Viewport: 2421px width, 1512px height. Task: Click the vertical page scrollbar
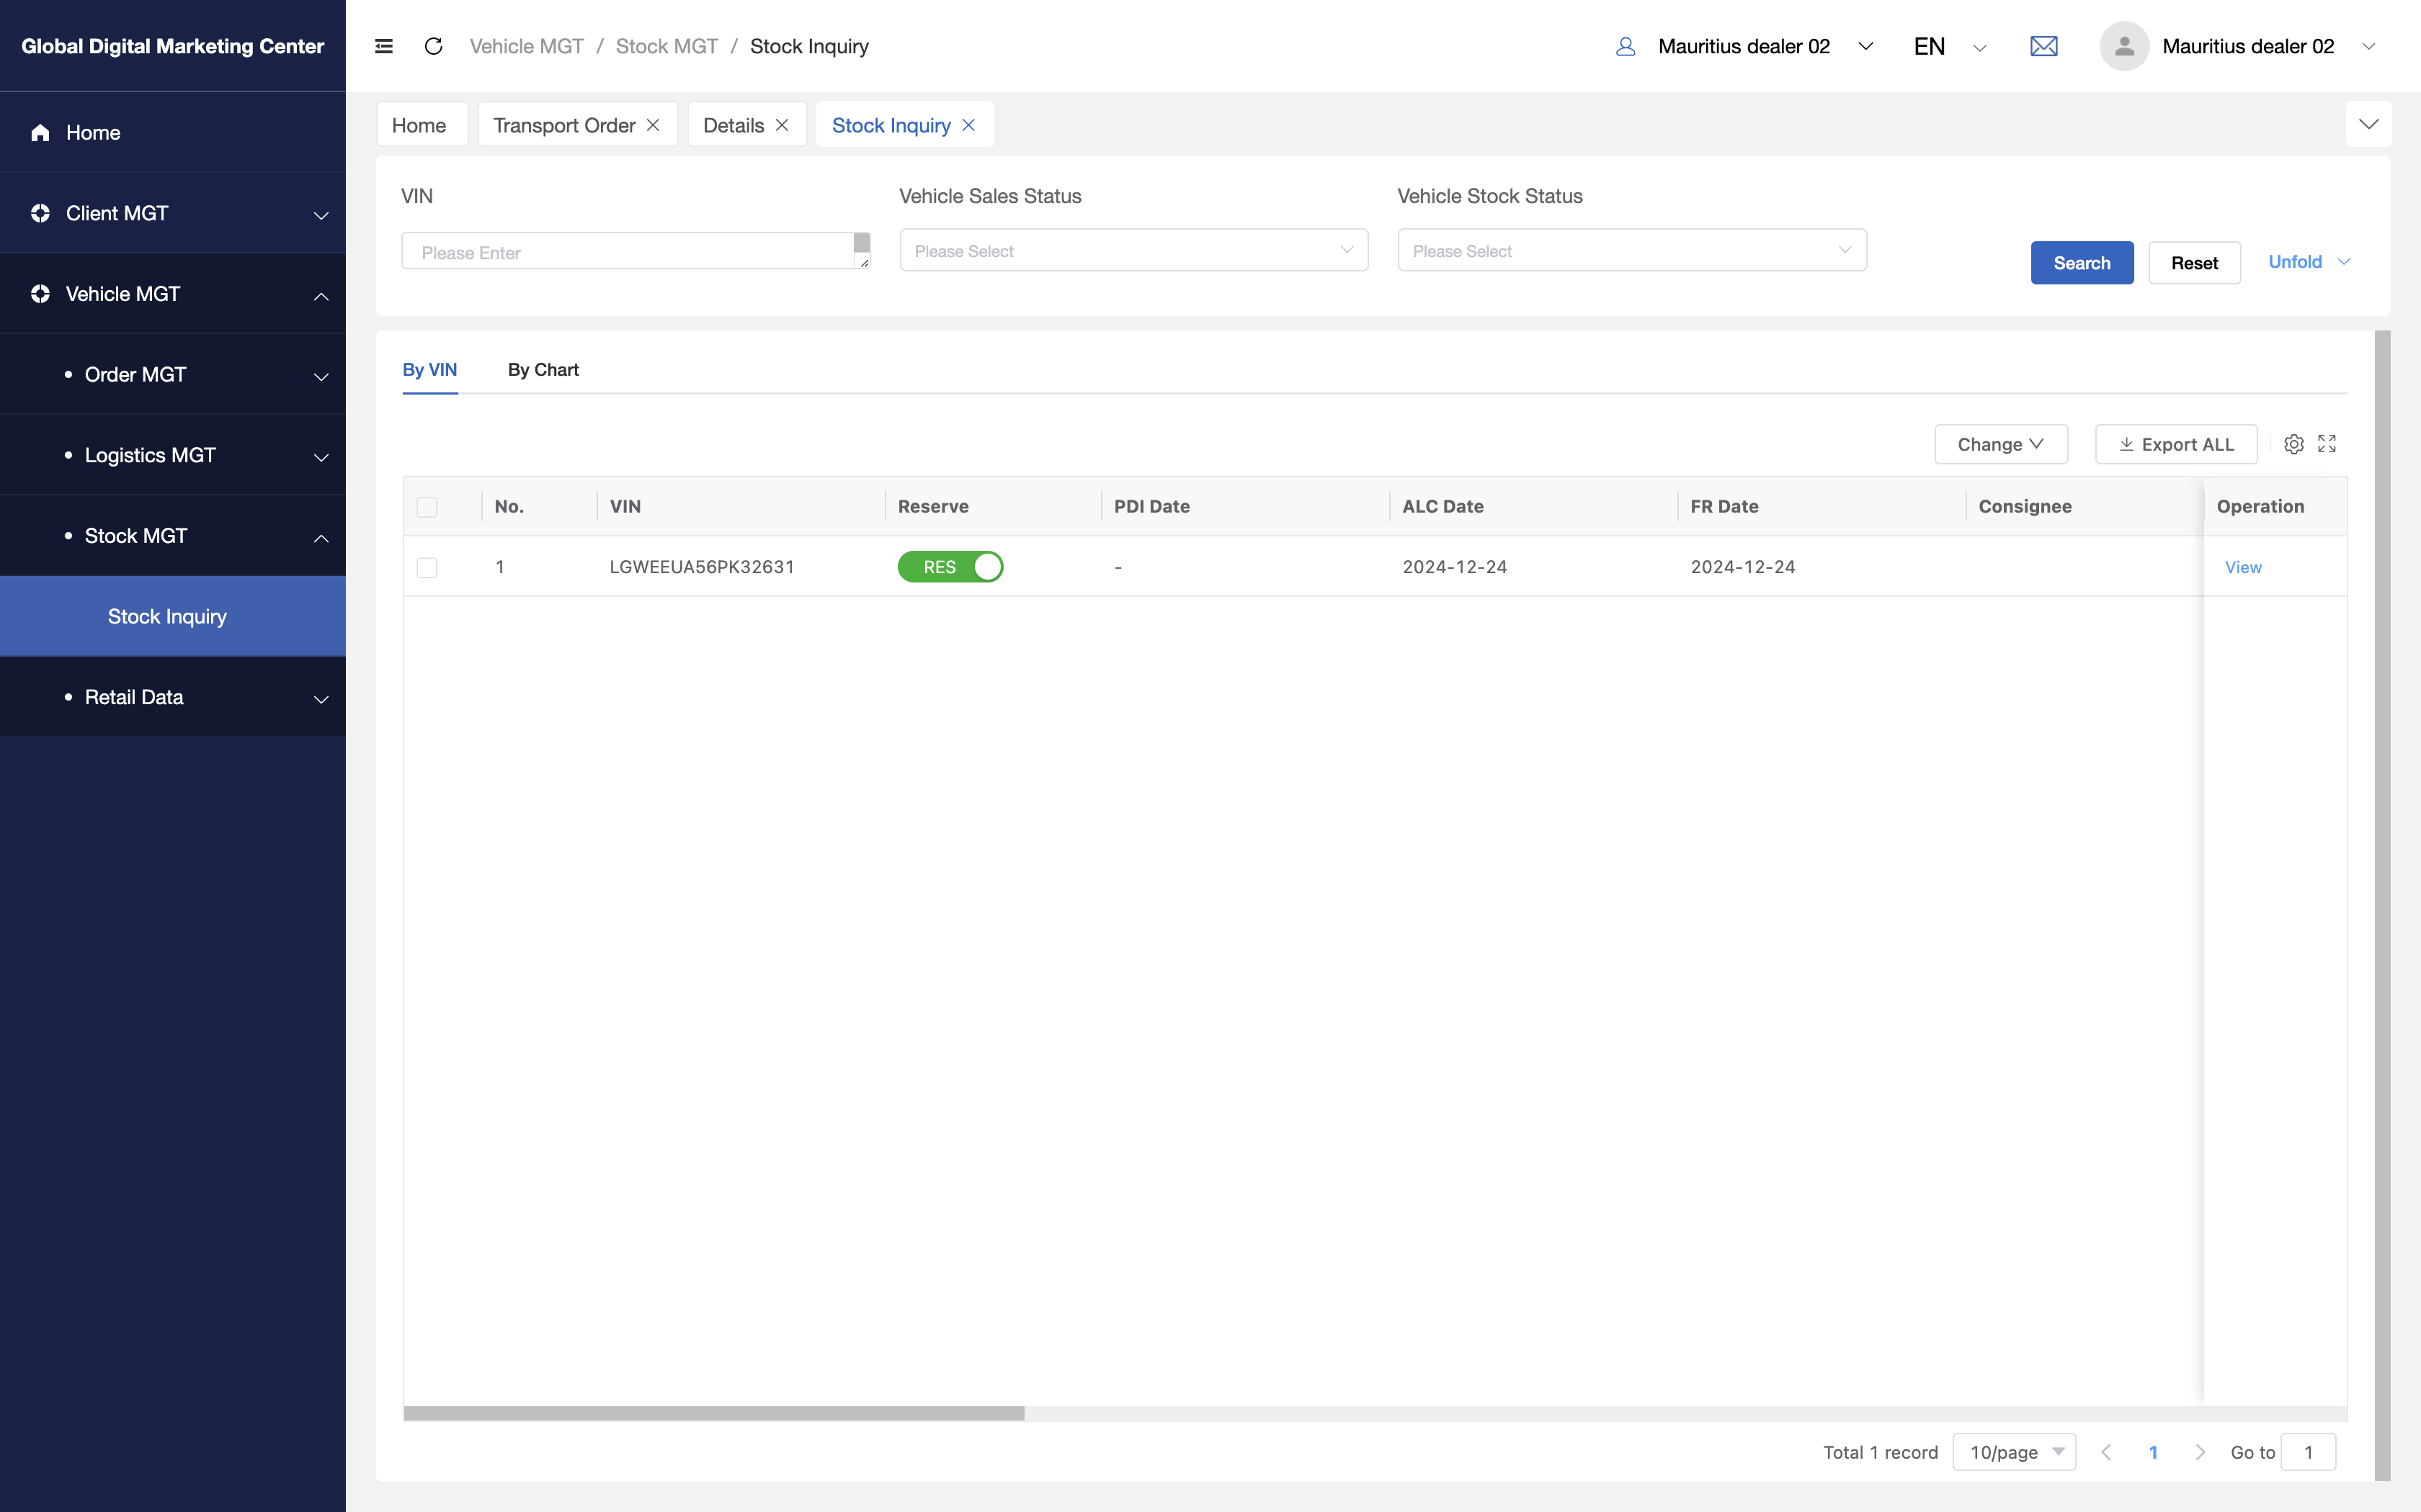(2383, 905)
